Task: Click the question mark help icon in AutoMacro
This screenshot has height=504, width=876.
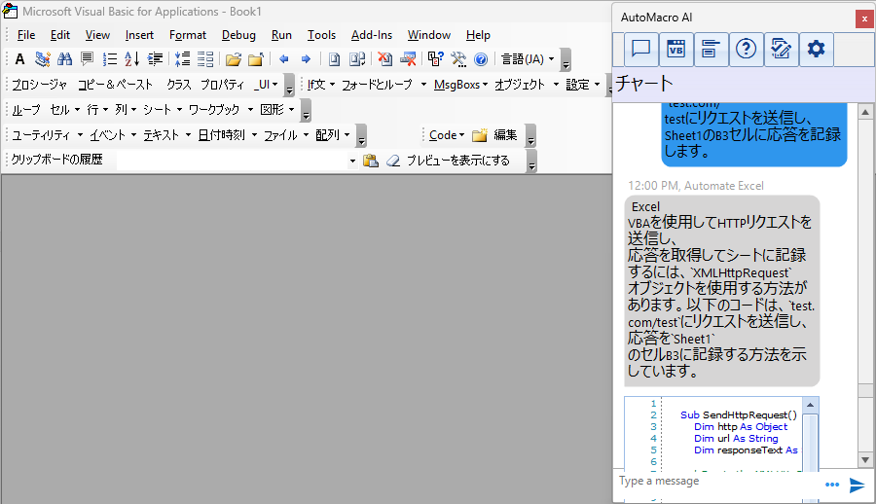Action: tap(746, 49)
